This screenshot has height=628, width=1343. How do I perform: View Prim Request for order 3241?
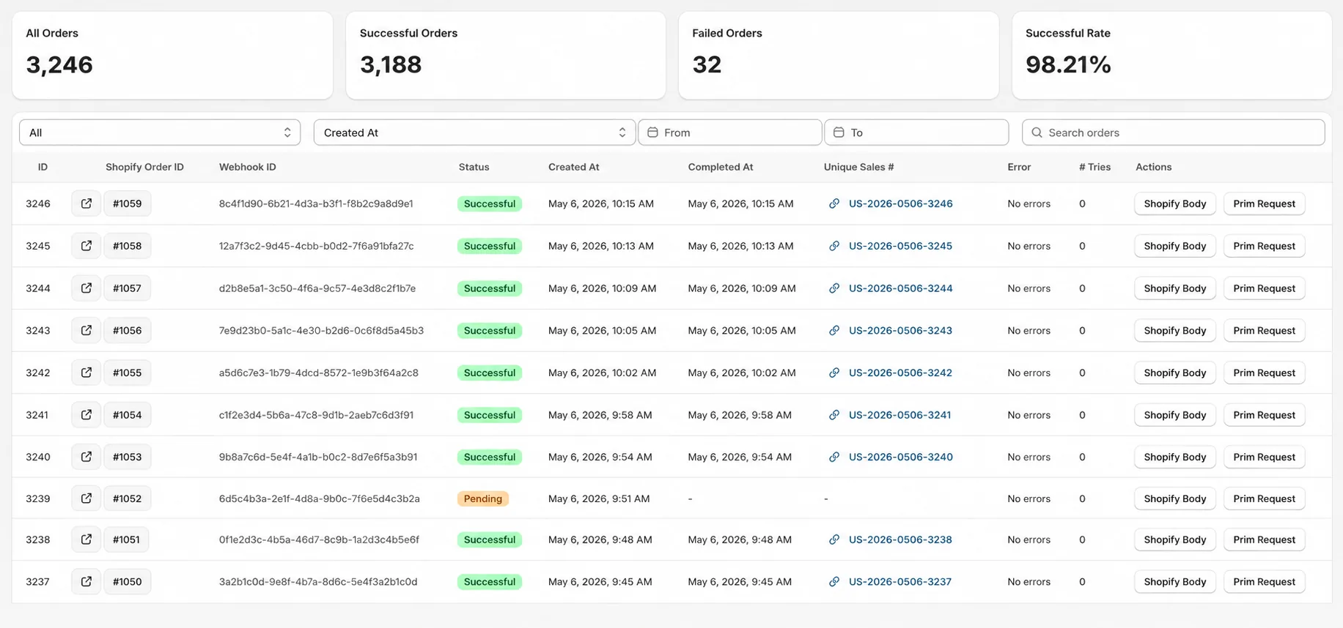[x=1264, y=415]
